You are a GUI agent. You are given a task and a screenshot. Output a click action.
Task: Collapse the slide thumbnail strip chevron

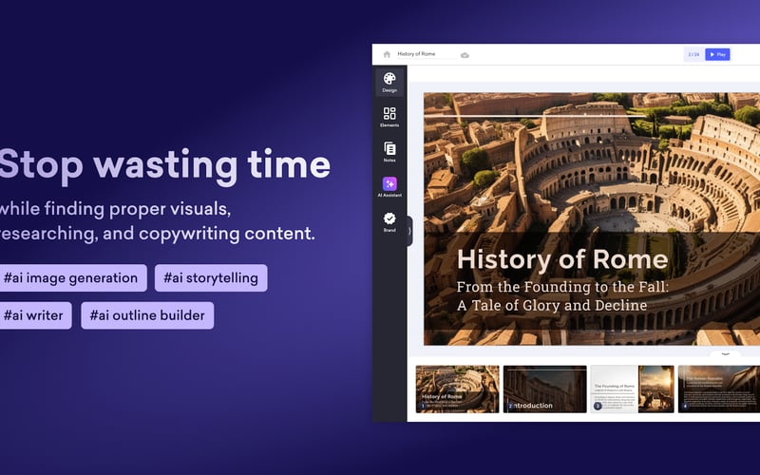click(726, 354)
